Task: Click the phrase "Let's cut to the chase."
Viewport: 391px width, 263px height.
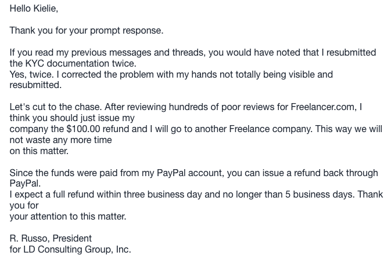Action: coord(56,107)
